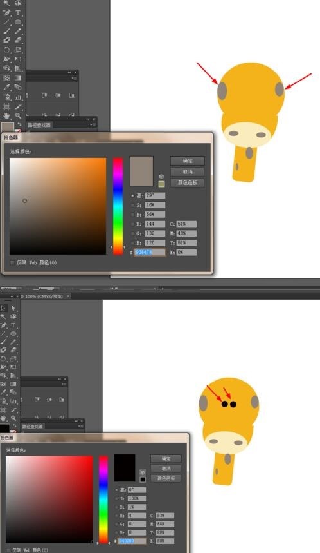
Task: Select S radio in picker showing hex 908478
Action: point(132,205)
